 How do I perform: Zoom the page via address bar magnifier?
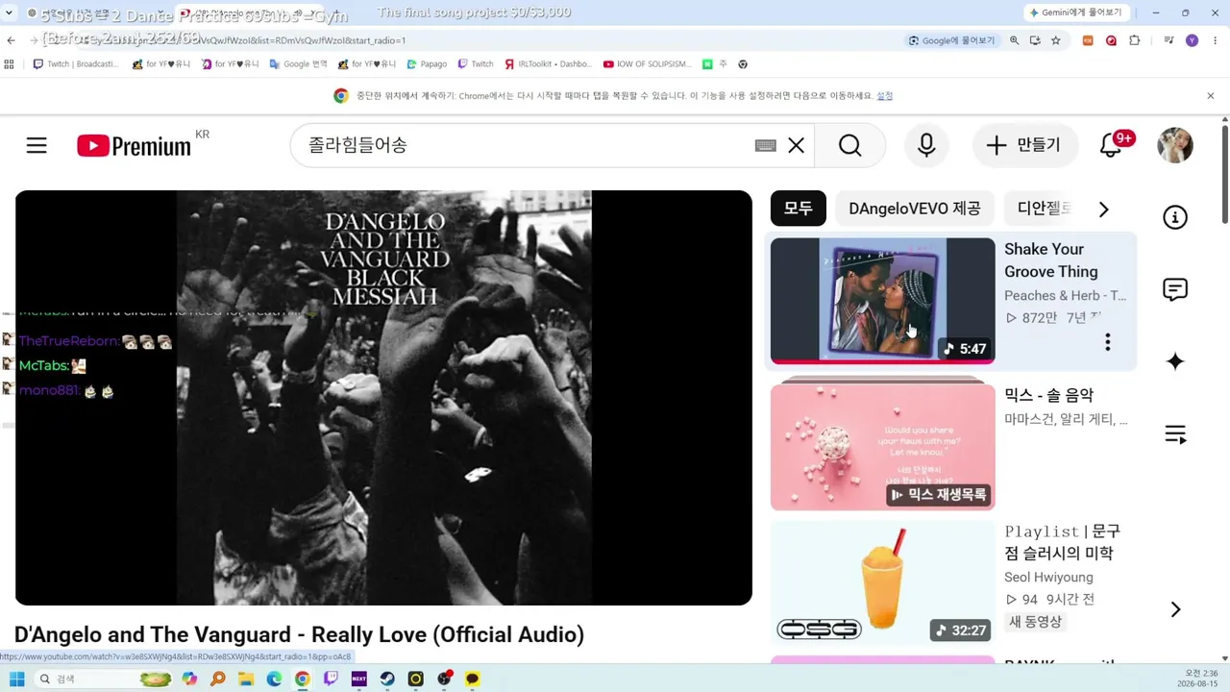1014,40
